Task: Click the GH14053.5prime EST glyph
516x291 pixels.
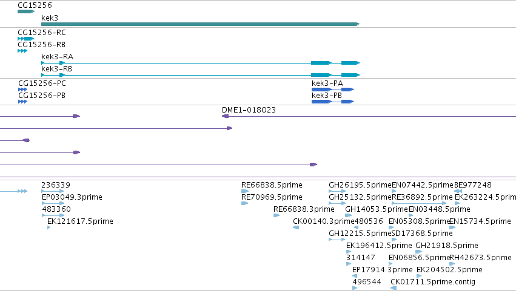Action: pyautogui.click(x=349, y=215)
